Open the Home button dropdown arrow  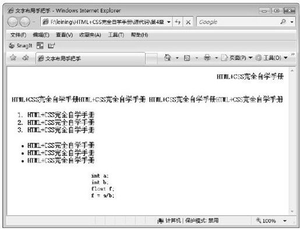pyautogui.click(x=177, y=58)
